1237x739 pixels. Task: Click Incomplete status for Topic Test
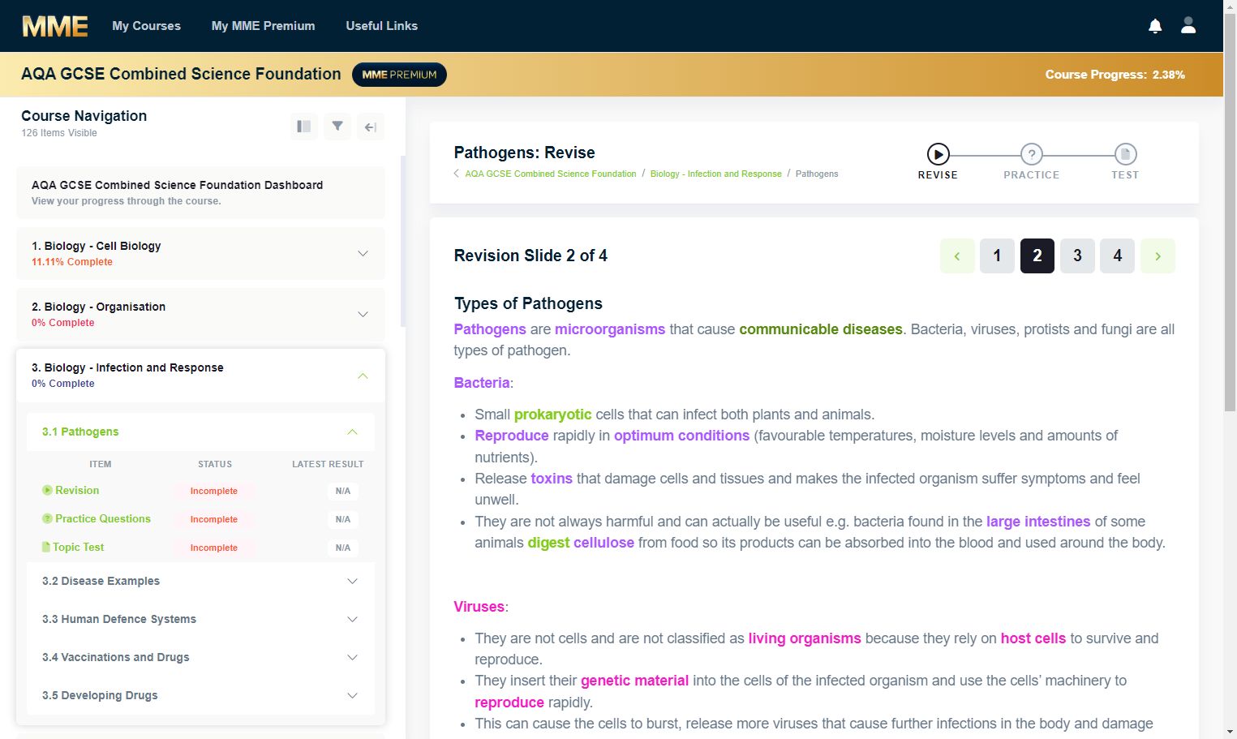point(214,548)
